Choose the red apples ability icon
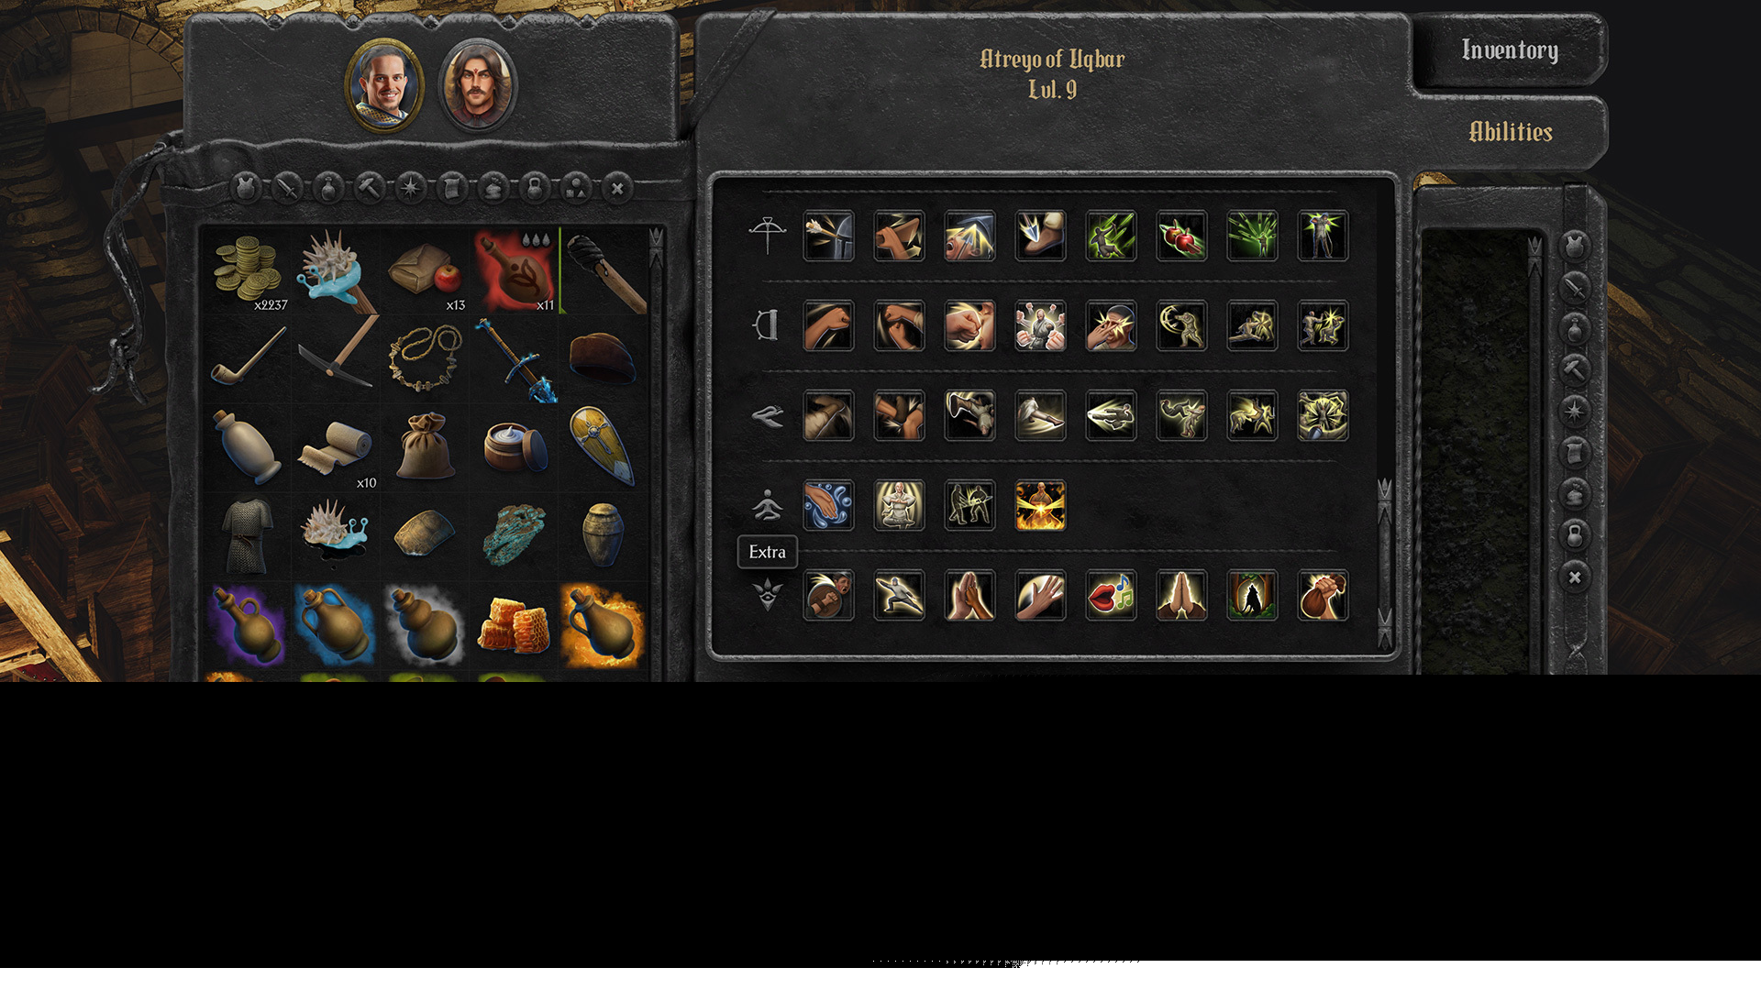This screenshot has width=1761, height=990. click(x=1181, y=236)
